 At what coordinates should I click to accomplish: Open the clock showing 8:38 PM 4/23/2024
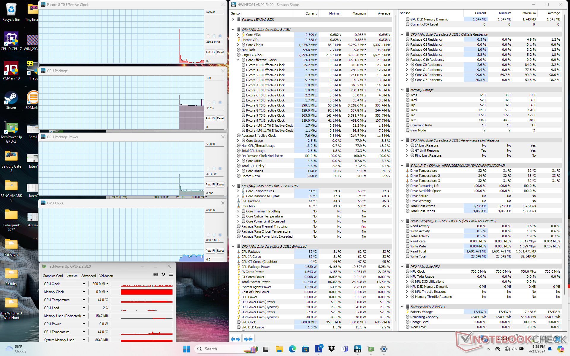click(537, 349)
